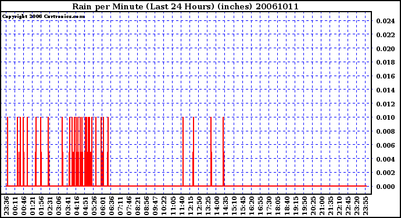Click the 01:56 time label
401x218 pixels.
point(41,206)
